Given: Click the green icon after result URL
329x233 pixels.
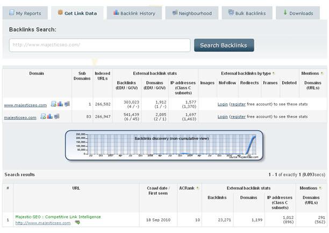Looking at the screenshot, I should pos(77,222).
